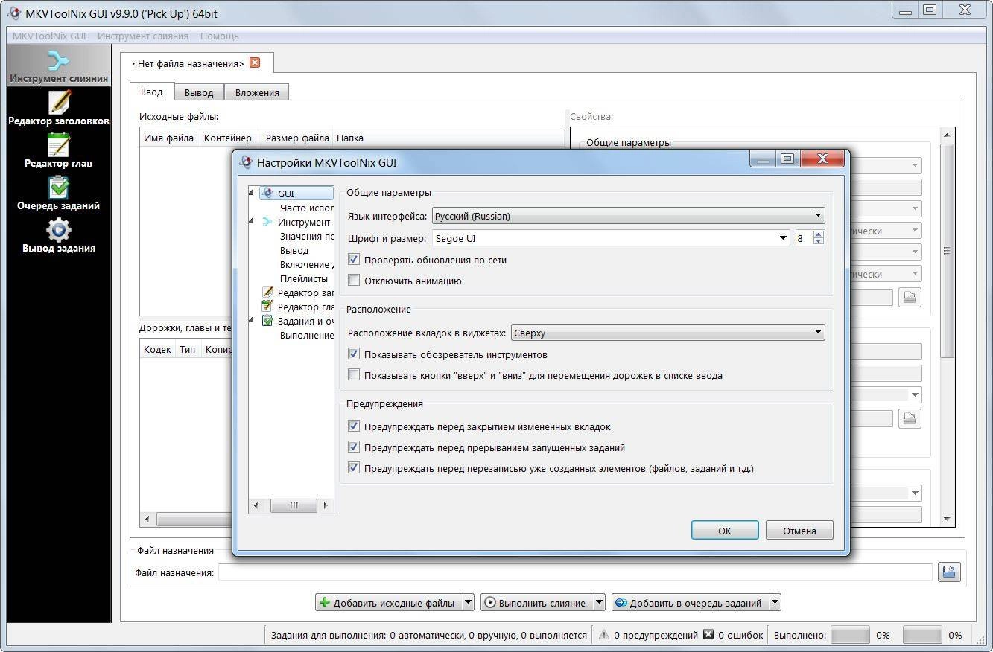Screen dimensions: 993x652
Task: Open the MKVToolNix GUI menu
Action: coord(49,36)
